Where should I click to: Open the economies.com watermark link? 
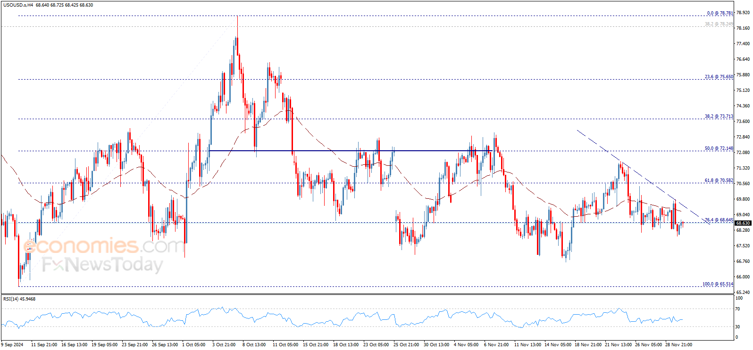coord(104,246)
